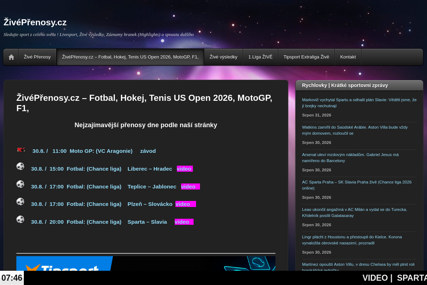The width and height of the screenshot is (427, 285).
Task: Open Liberec – Hradec match text
Action: pyautogui.click(x=150, y=169)
